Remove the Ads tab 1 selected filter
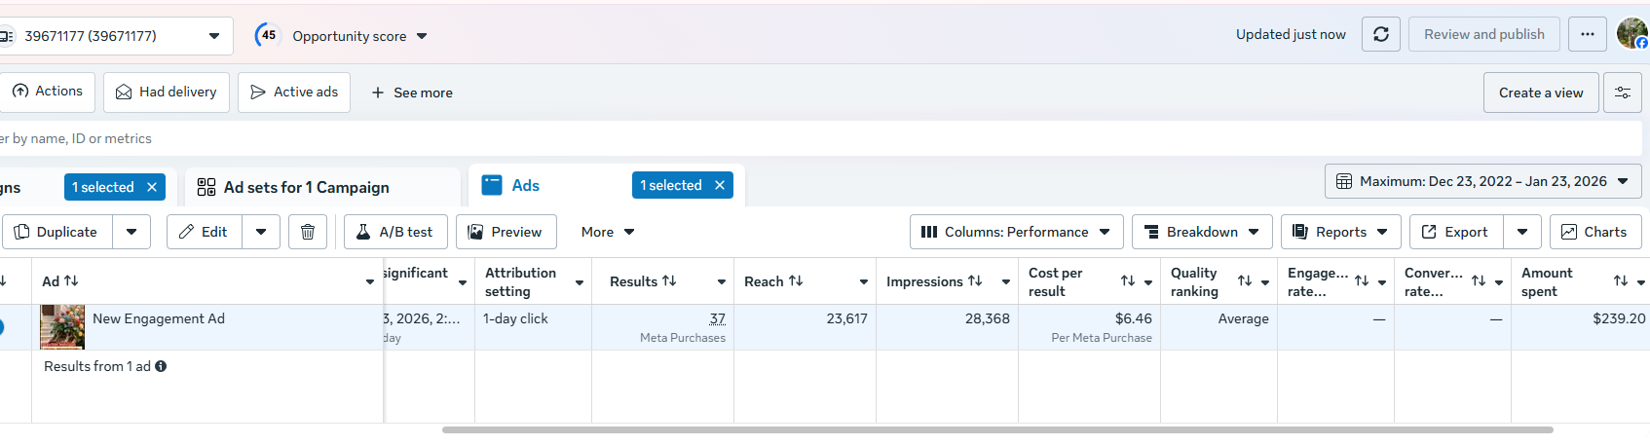Image resolution: width=1650 pixels, height=446 pixels. [x=720, y=185]
